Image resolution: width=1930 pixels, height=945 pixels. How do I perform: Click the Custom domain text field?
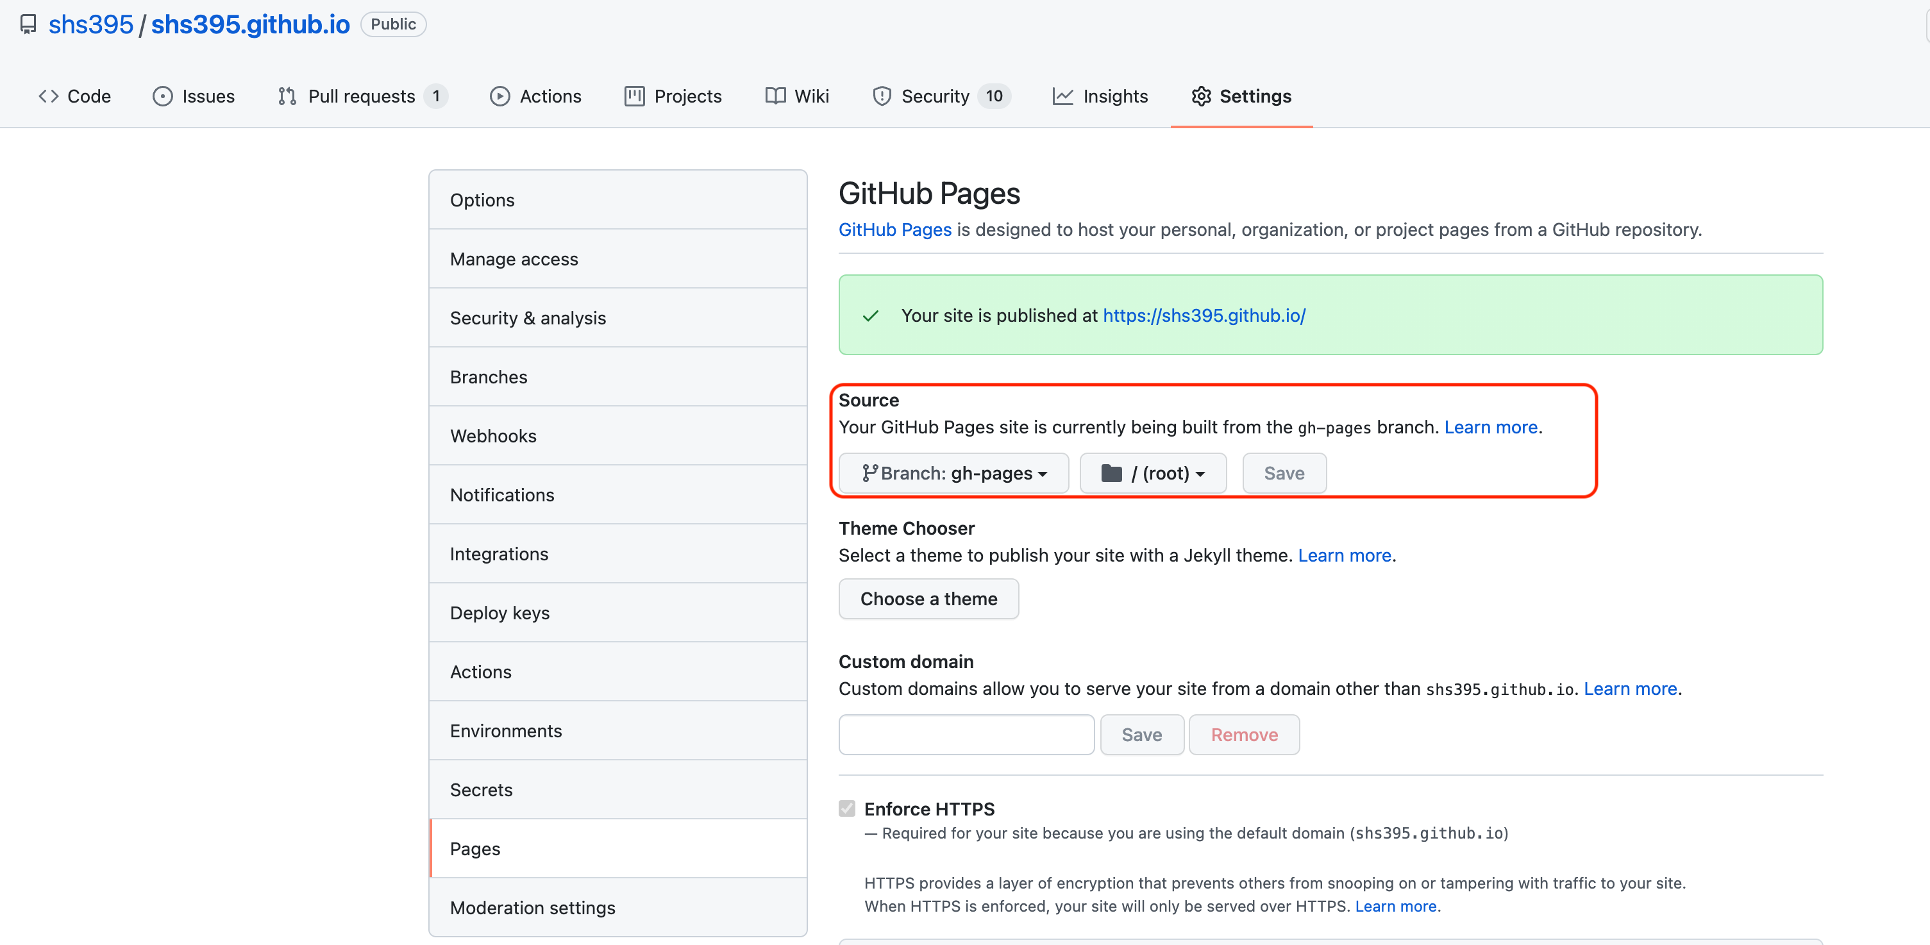point(966,735)
